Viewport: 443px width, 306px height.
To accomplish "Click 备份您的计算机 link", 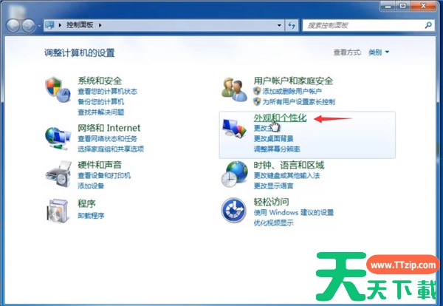I will point(101,102).
